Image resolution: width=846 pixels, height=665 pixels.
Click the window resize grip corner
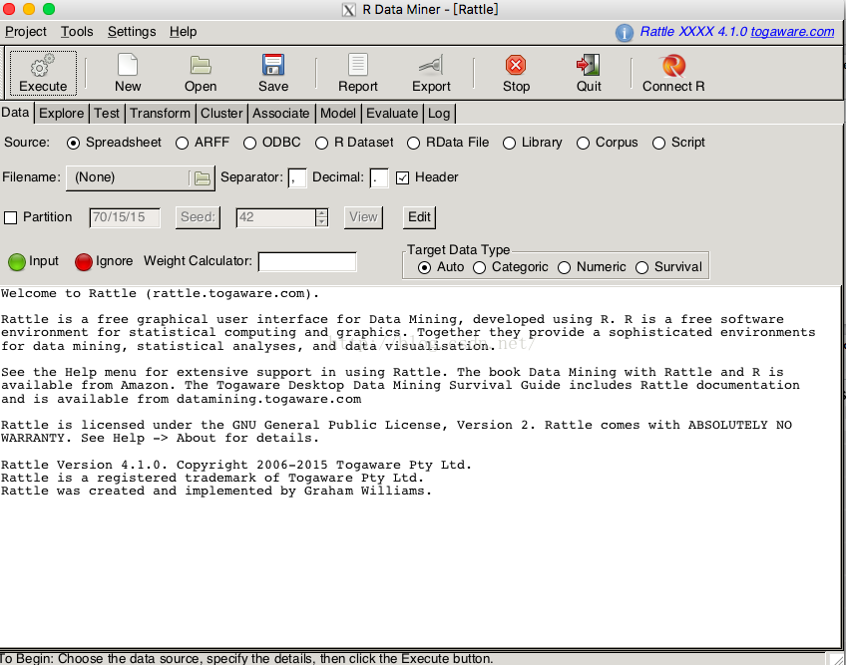click(836, 659)
